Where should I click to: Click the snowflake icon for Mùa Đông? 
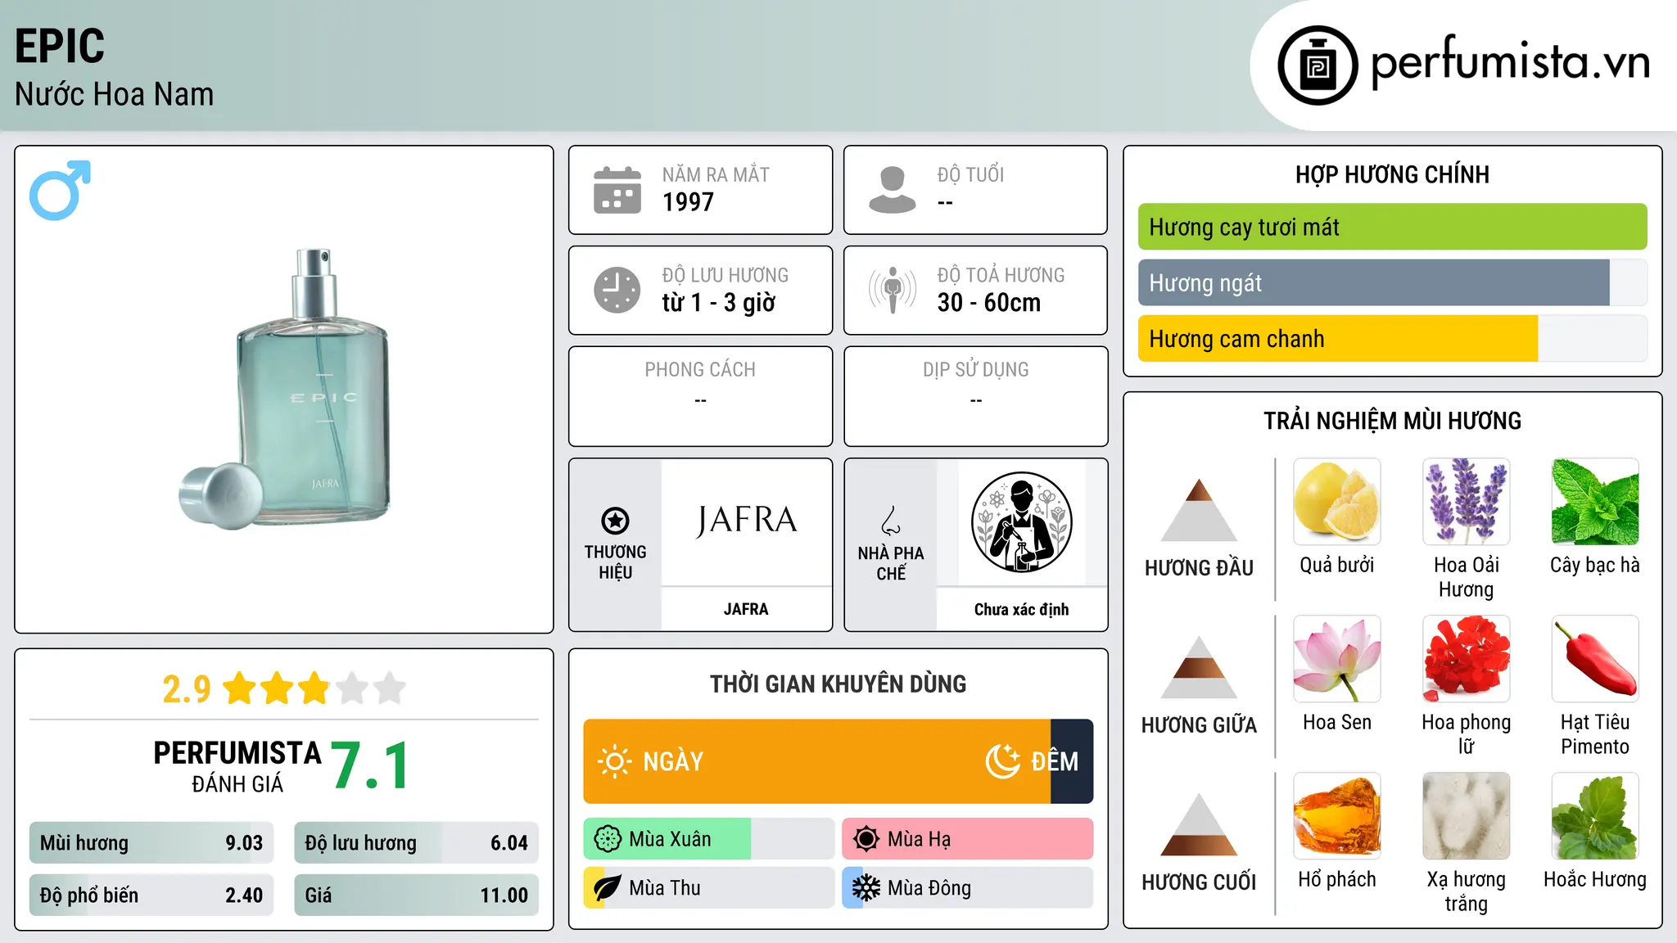click(x=866, y=888)
